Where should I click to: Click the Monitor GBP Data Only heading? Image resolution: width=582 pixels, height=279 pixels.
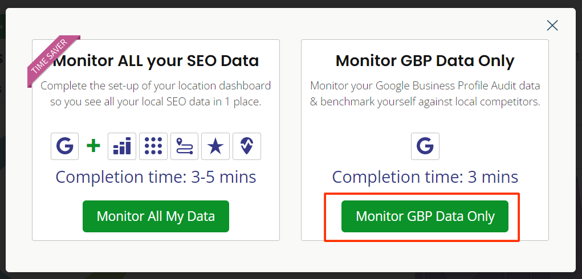tap(425, 61)
